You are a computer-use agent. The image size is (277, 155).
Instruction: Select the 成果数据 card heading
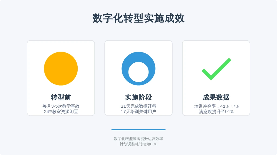[216, 97]
